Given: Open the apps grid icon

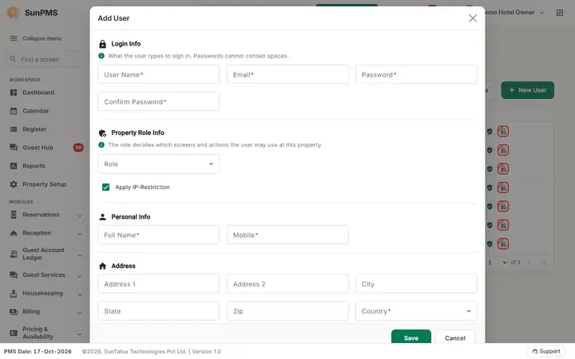Looking at the screenshot, I should point(560,13).
